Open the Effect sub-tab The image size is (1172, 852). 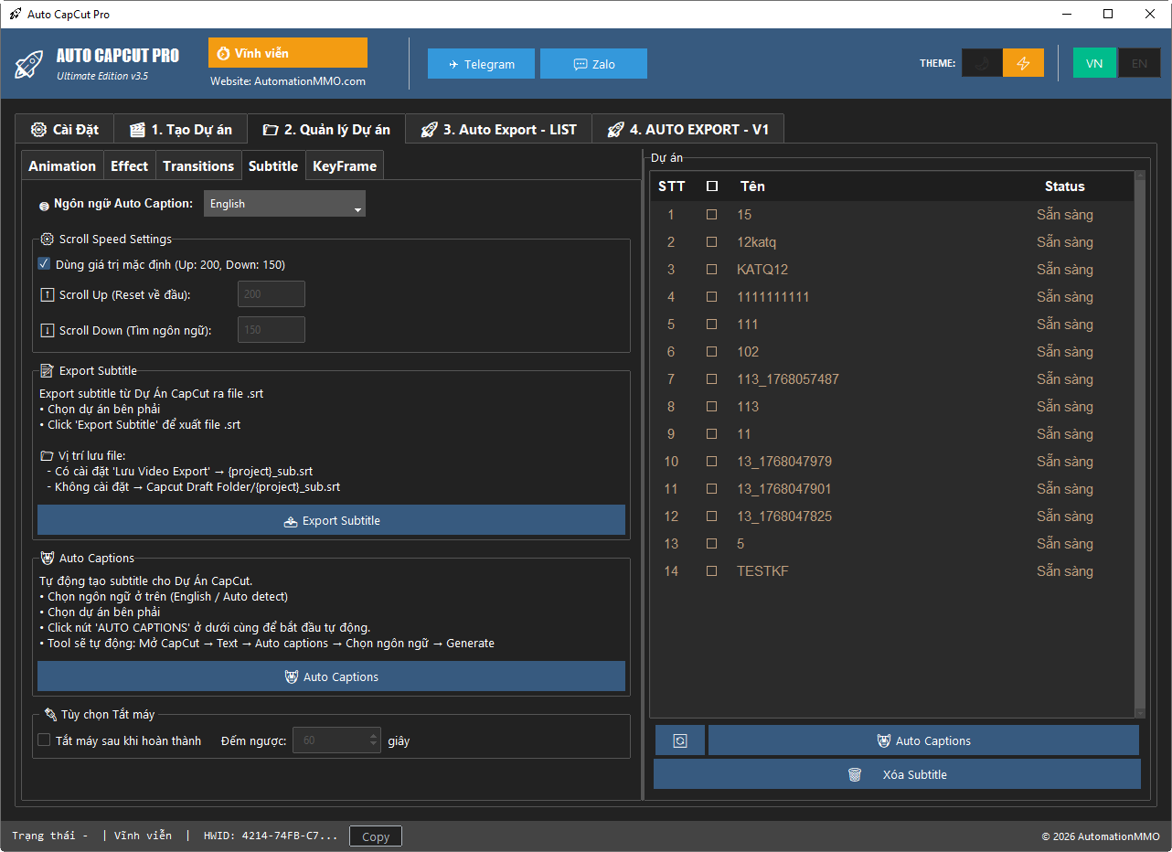[x=129, y=165]
